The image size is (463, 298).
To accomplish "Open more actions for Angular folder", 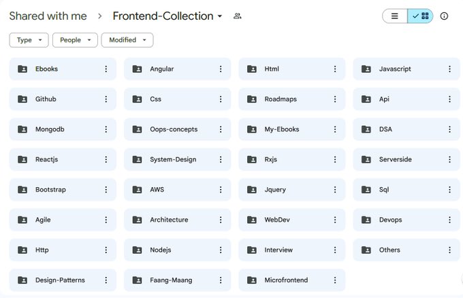I will [x=221, y=69].
